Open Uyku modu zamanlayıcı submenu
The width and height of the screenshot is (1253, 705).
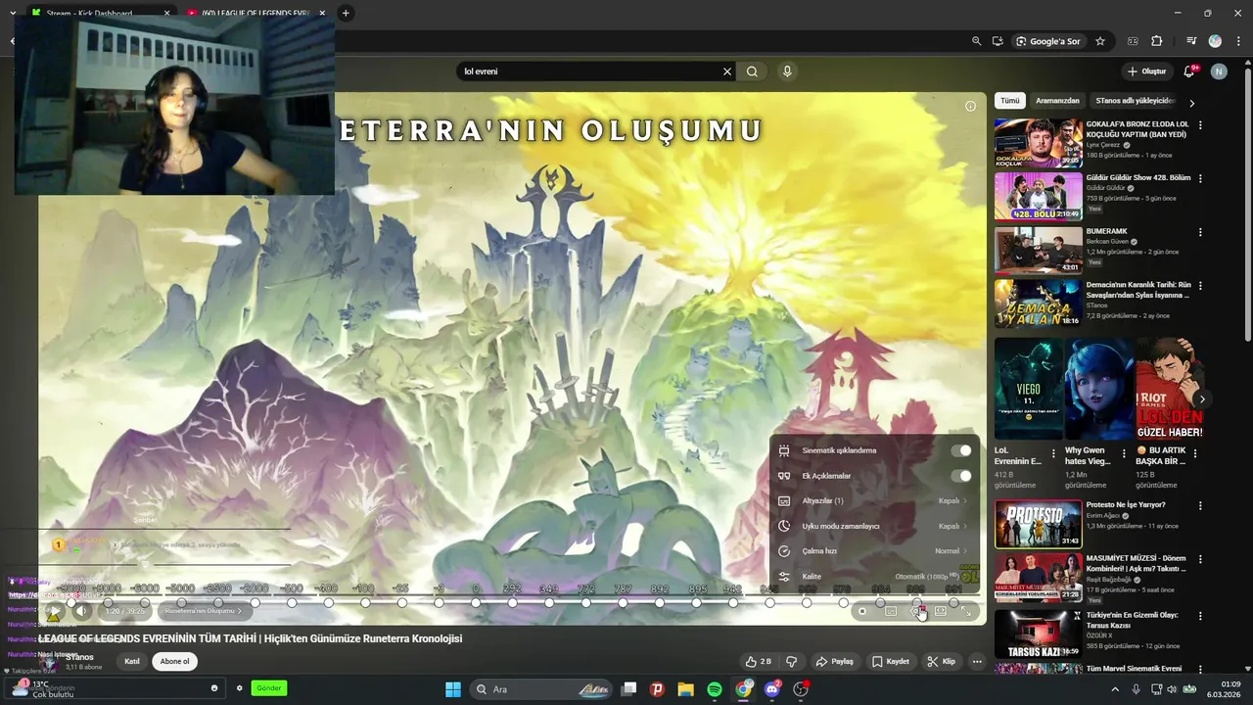point(874,526)
